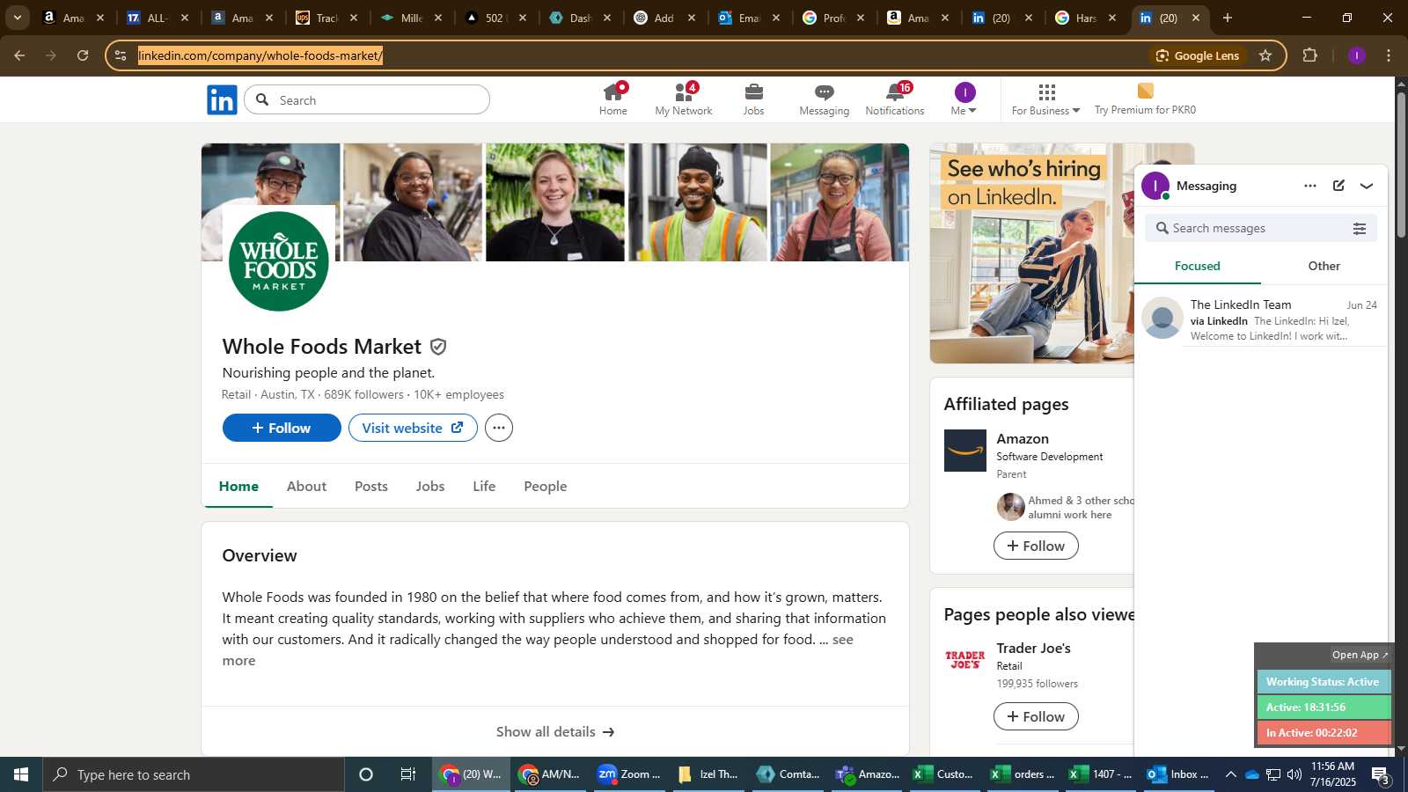Screen dimensions: 1408x792
Task: Click 10K+ employees link
Action: [x=459, y=394]
